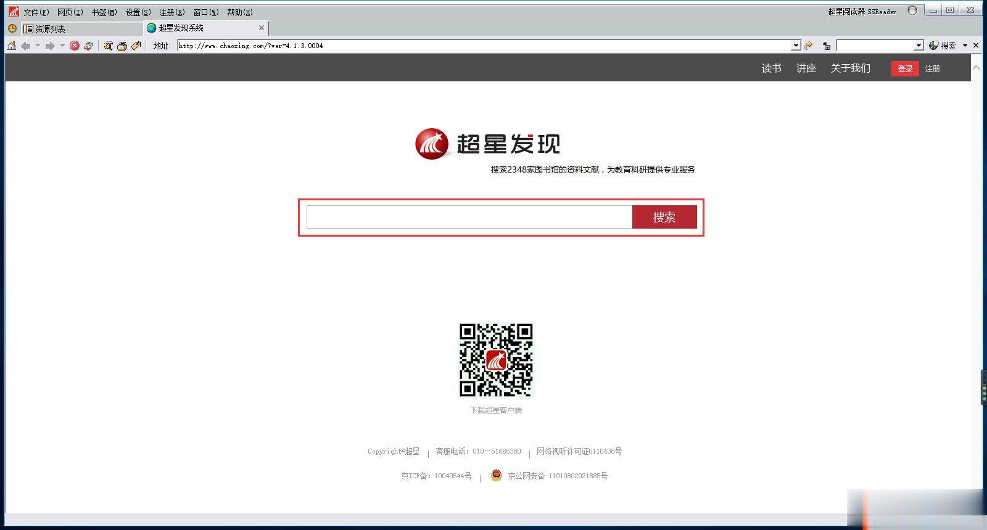Go forward with the right arrow
This screenshot has width=987, height=530.
tap(50, 46)
